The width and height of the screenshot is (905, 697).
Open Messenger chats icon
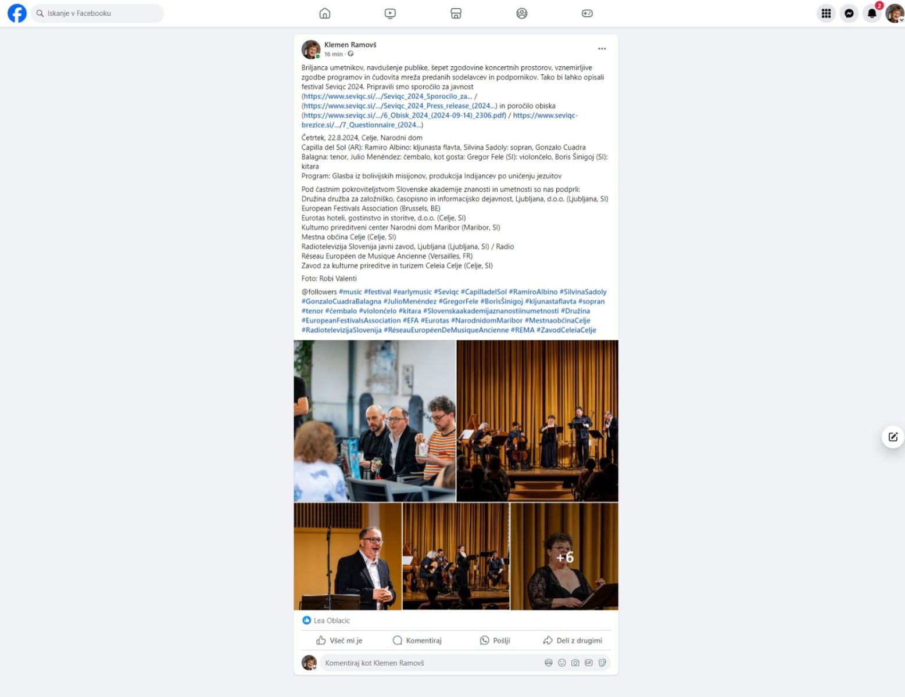(849, 13)
